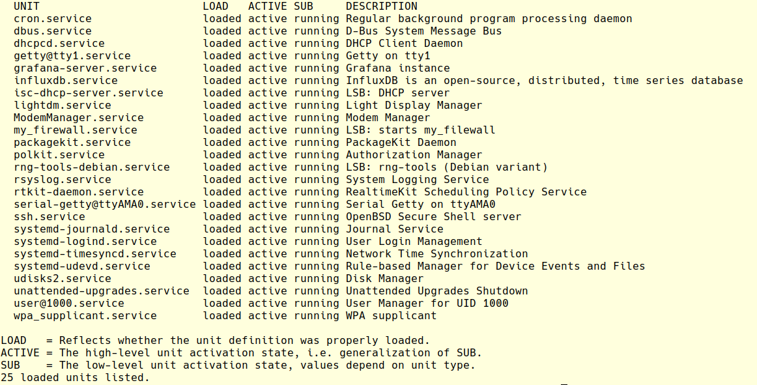
Task: Select lightdm.service unit name
Action: tap(63, 106)
